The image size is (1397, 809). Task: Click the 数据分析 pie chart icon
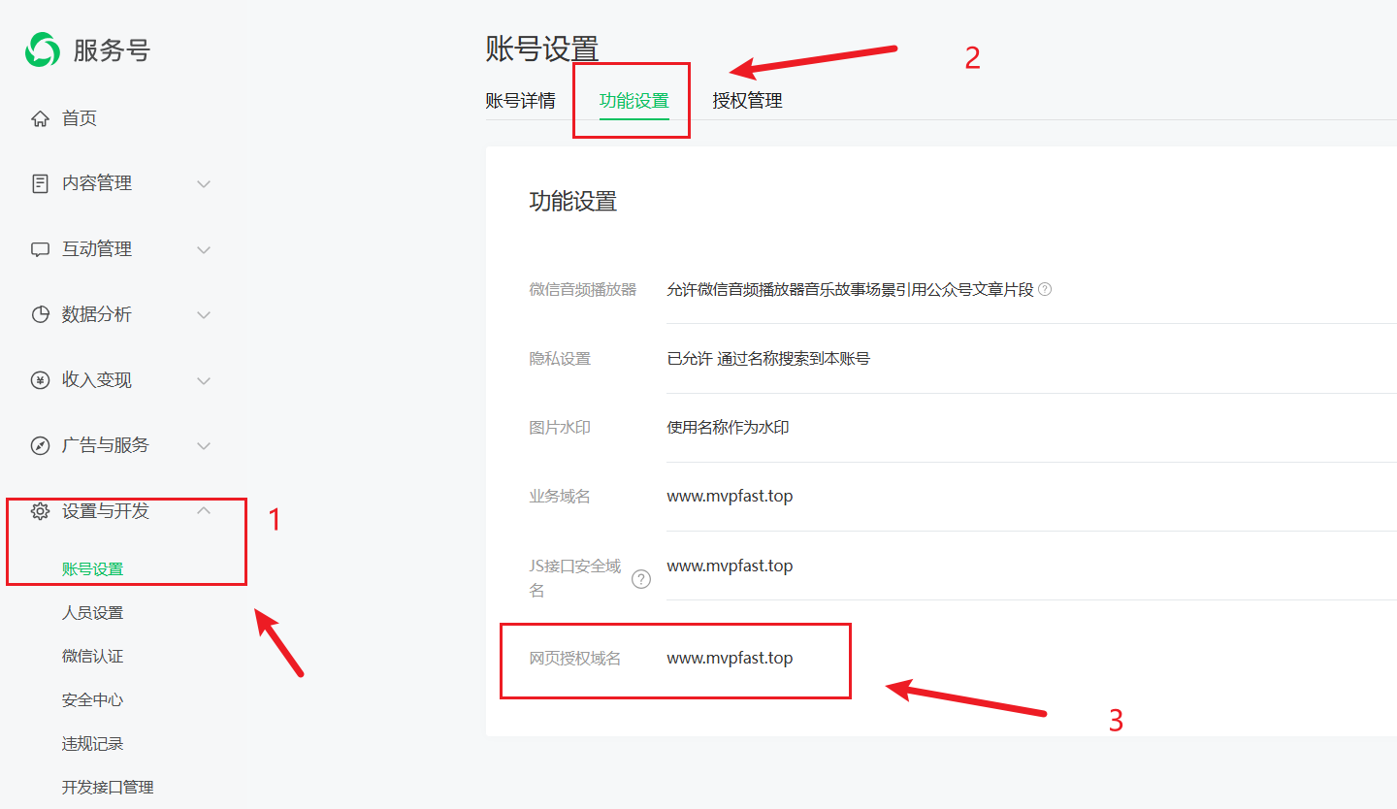click(x=40, y=314)
